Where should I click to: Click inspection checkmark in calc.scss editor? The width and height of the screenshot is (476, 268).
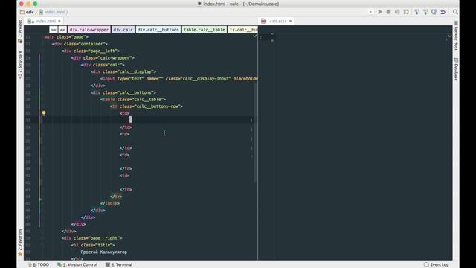[449, 36]
